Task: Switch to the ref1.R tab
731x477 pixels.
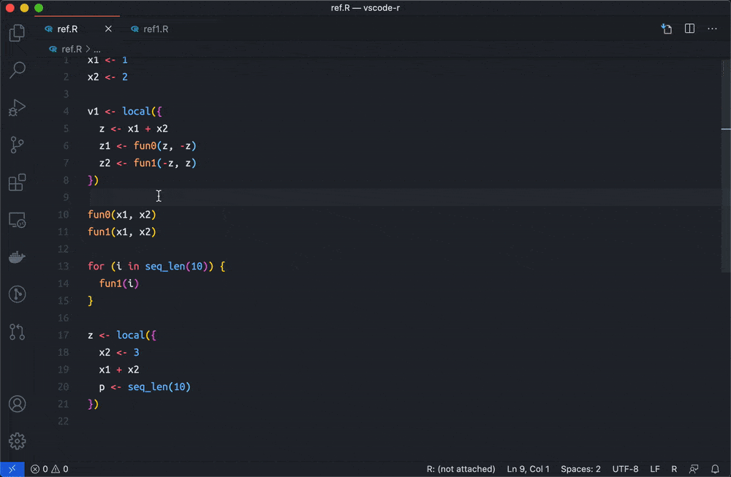Action: (x=156, y=29)
